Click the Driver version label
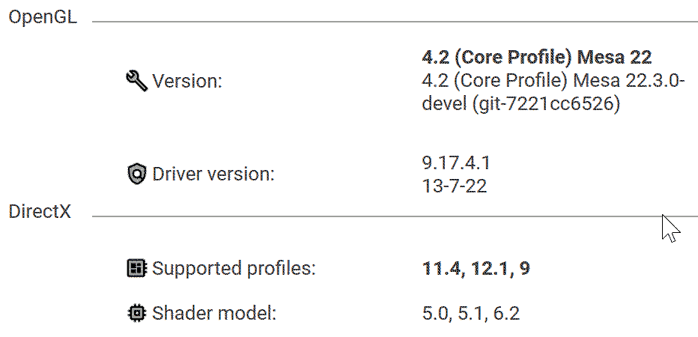This screenshot has width=698, height=337. point(213,174)
